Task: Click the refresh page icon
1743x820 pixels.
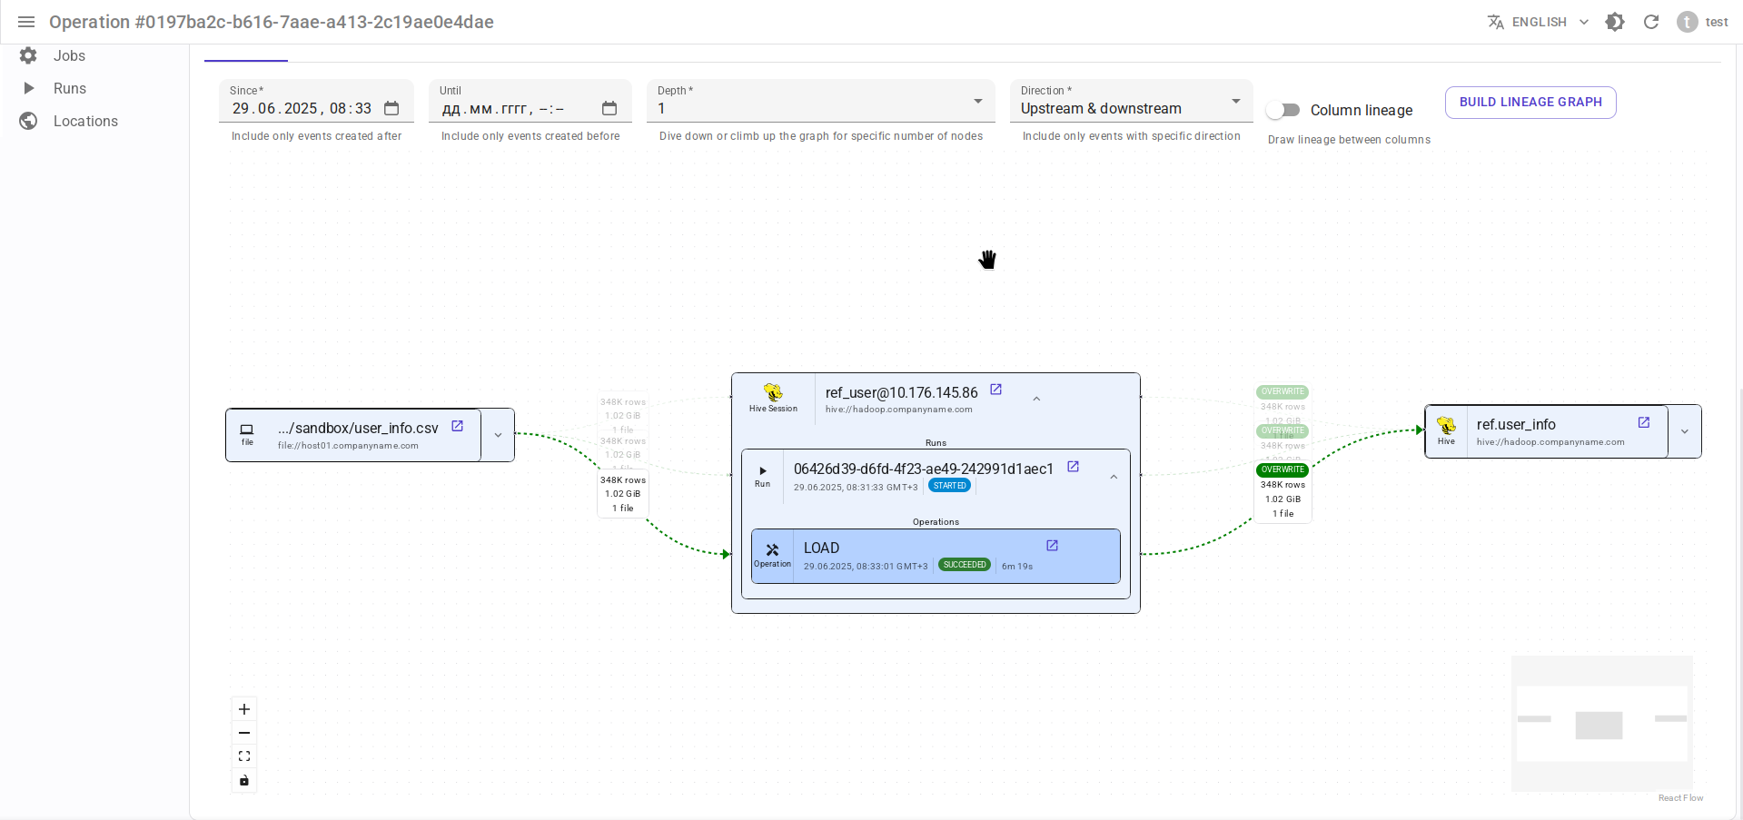Action: coord(1650,22)
